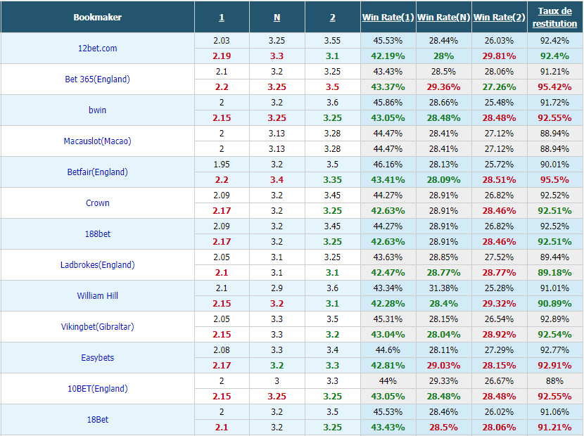Sort by the column 1 header

[x=222, y=18]
